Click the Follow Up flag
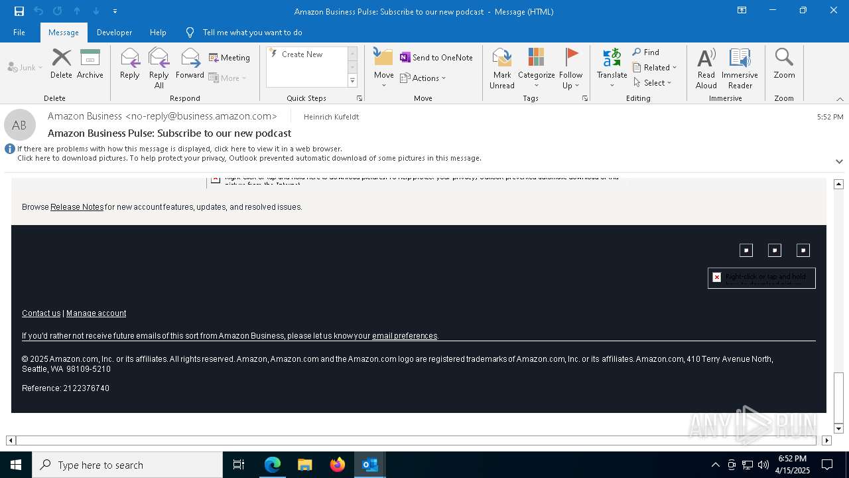849x478 pixels. 571,68
